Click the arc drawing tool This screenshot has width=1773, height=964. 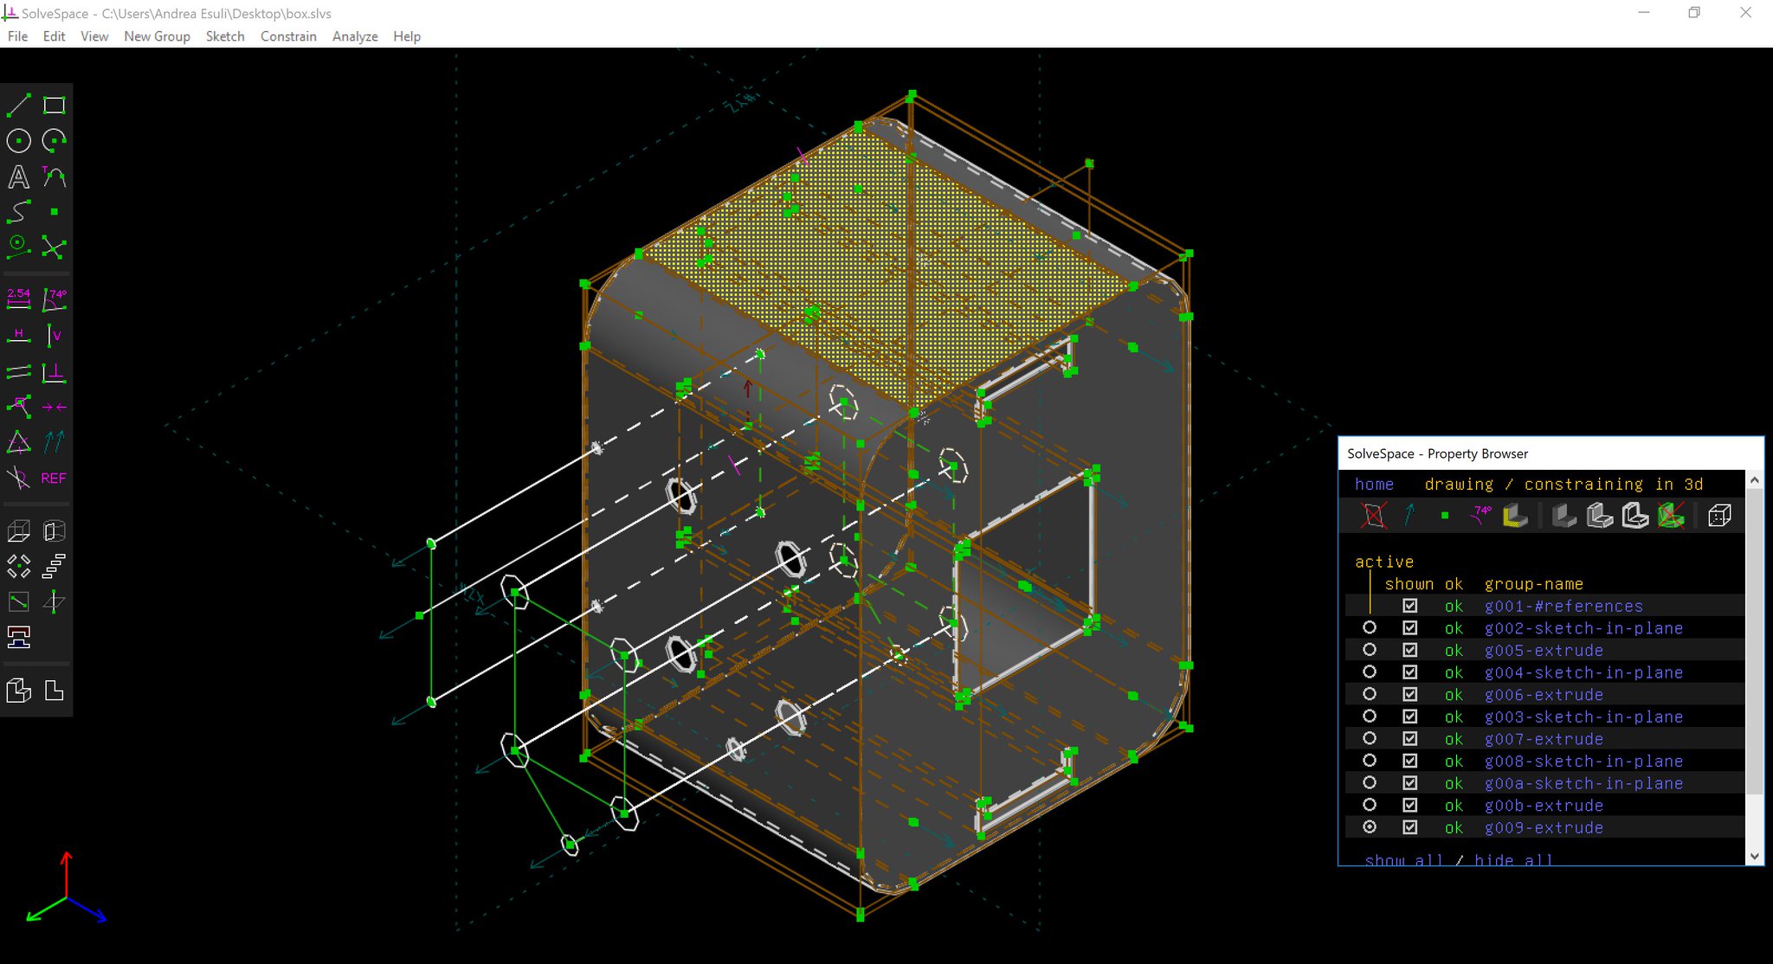click(x=54, y=141)
